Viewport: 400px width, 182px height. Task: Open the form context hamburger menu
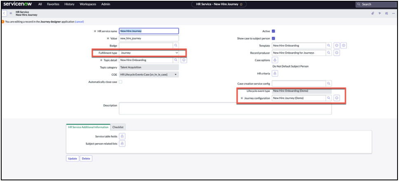click(x=11, y=13)
